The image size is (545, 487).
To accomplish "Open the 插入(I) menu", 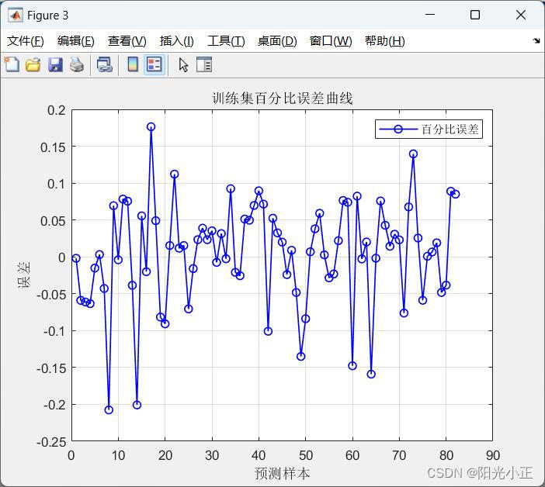I will click(x=176, y=41).
